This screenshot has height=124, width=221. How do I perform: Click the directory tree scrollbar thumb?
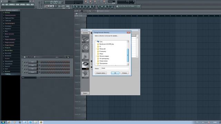128,55
